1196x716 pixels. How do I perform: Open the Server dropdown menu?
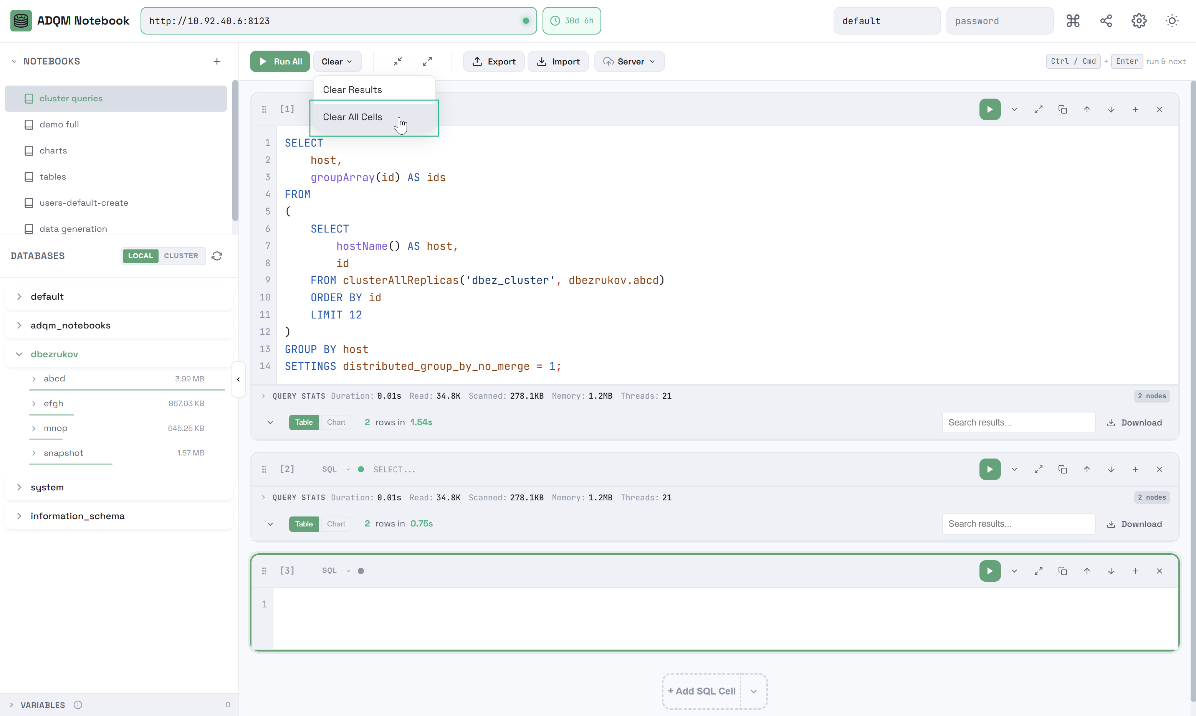tap(629, 61)
